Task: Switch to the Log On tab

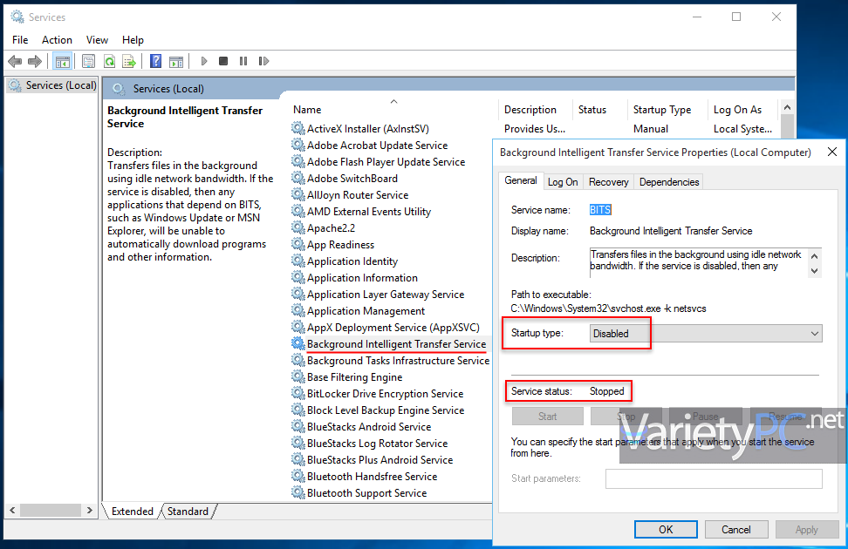Action: click(563, 182)
